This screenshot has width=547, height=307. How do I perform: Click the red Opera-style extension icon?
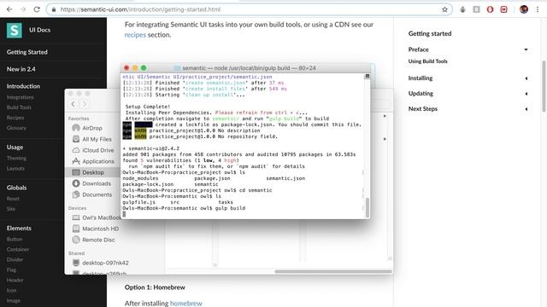pyautogui.click(x=490, y=9)
